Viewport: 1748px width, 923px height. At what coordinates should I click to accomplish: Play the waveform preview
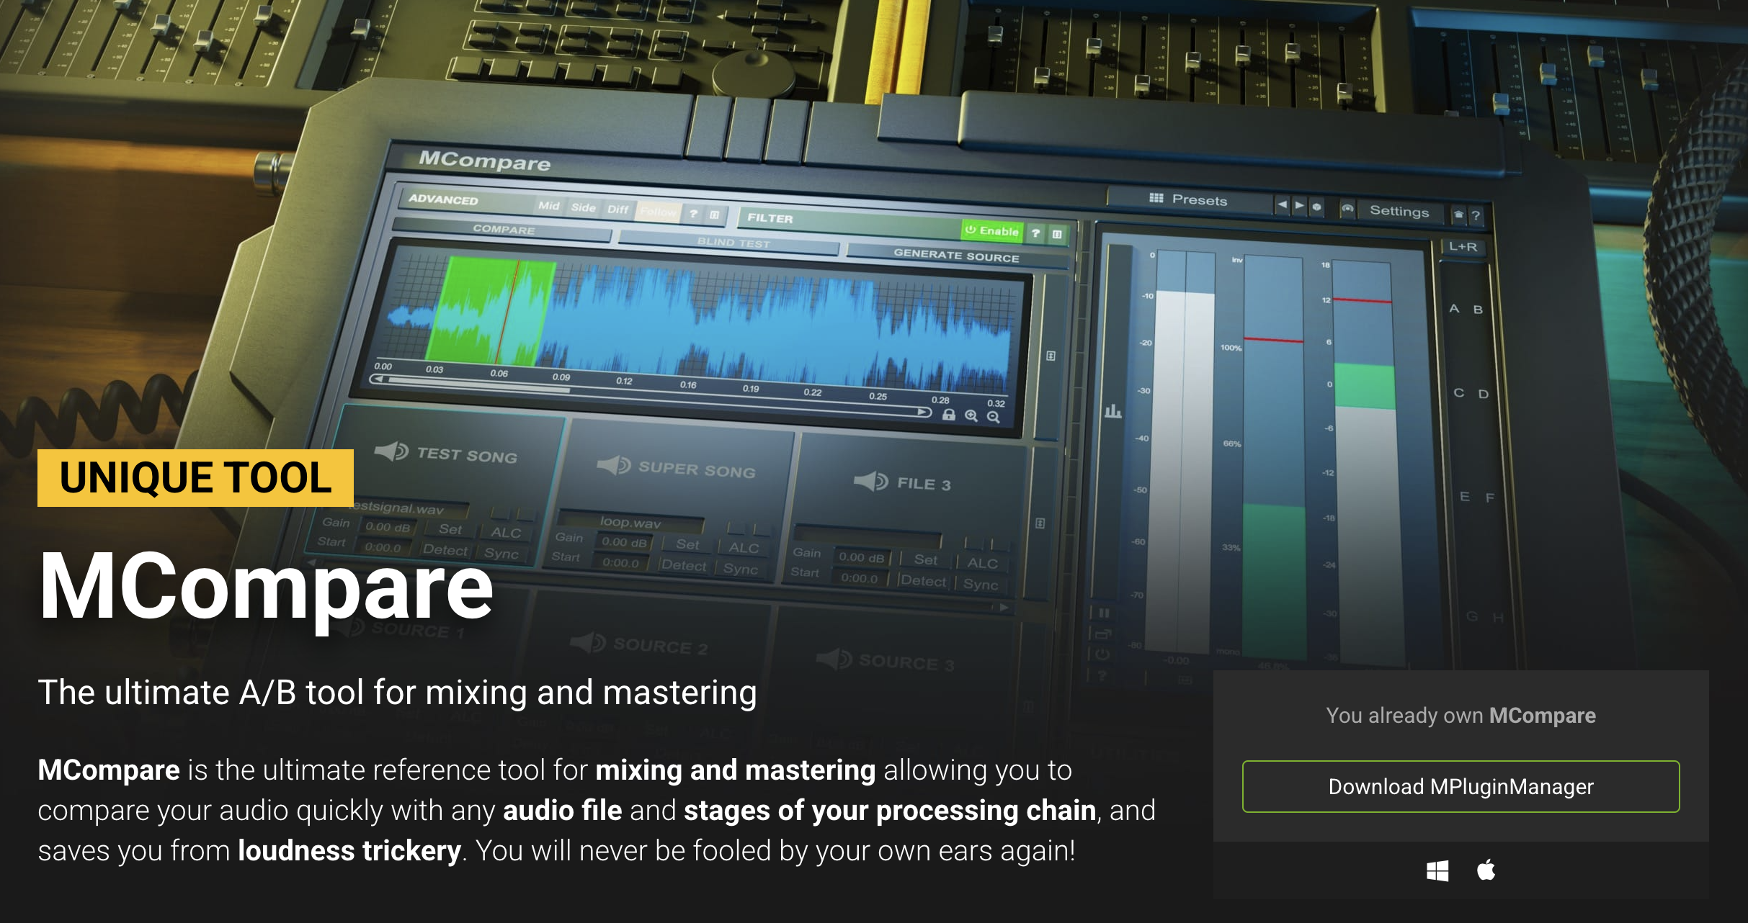point(922,413)
